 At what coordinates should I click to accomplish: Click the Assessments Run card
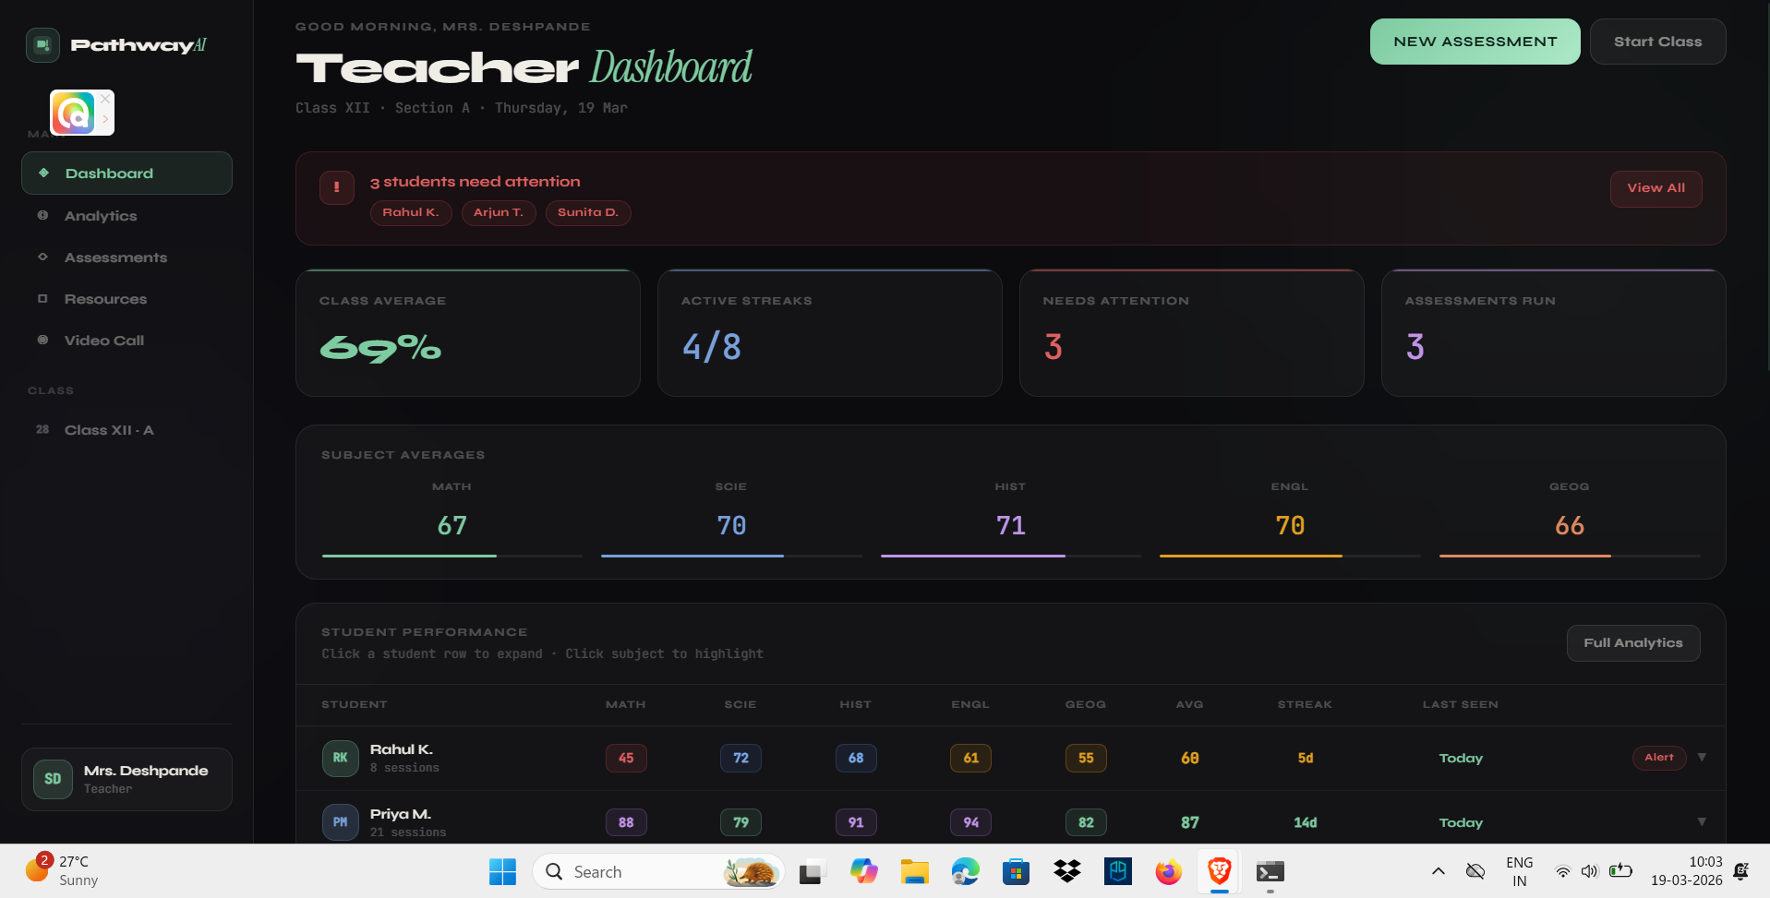[x=1554, y=333]
